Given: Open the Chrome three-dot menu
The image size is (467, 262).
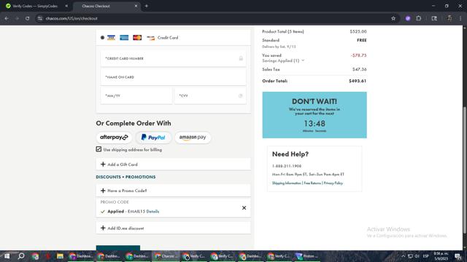Looking at the screenshot, I should [460, 18].
